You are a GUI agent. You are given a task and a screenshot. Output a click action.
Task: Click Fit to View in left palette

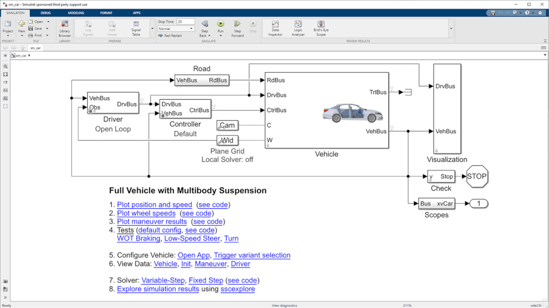click(x=5, y=74)
